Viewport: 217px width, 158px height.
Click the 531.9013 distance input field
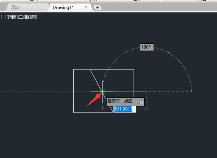(x=124, y=109)
